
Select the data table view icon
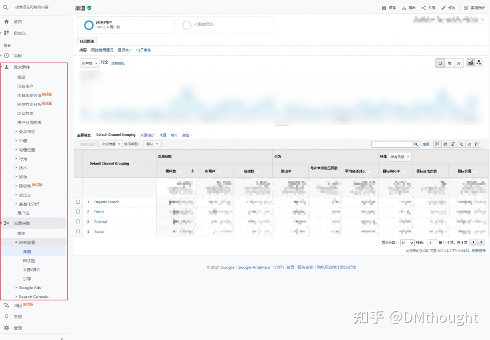coord(437,144)
